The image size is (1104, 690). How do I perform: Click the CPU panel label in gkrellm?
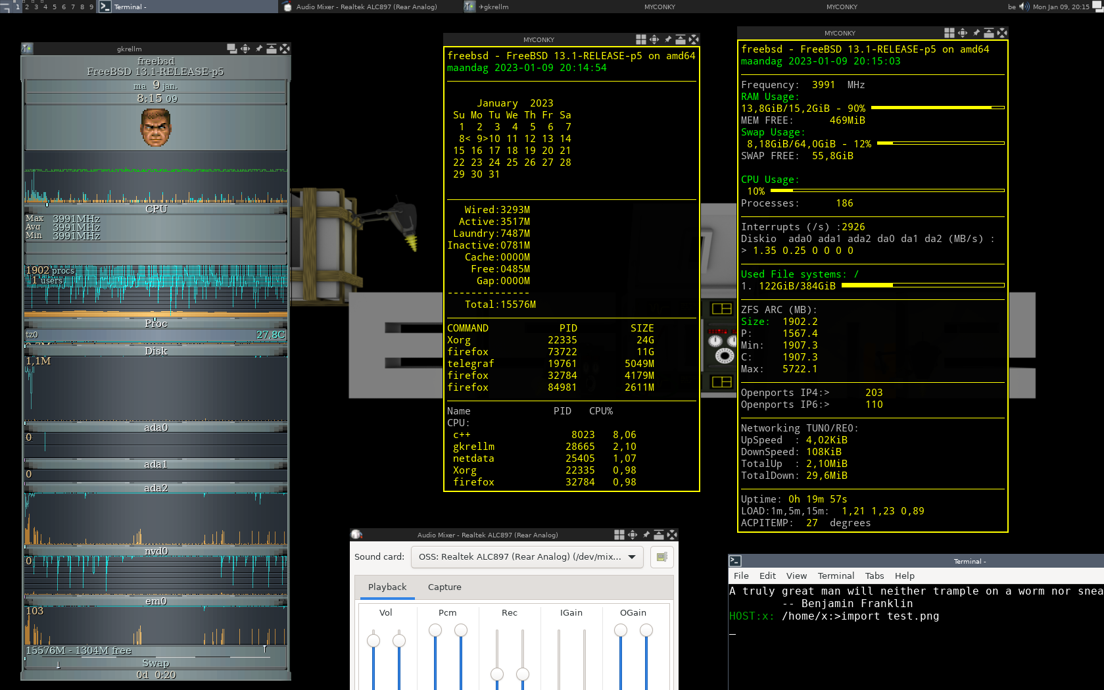[x=156, y=209]
